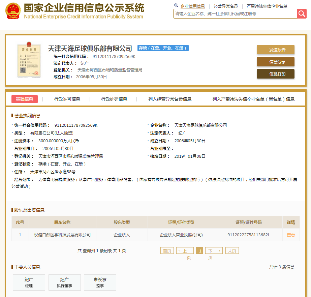Click approval date 2019年01月08日
Viewport: 311px width, 297px height.
[x=190, y=156]
